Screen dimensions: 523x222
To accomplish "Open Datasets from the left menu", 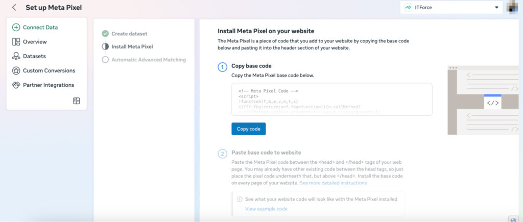I will [37, 56].
